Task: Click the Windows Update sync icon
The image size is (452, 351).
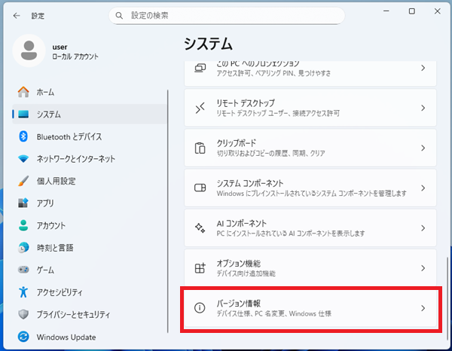Action: [x=23, y=337]
